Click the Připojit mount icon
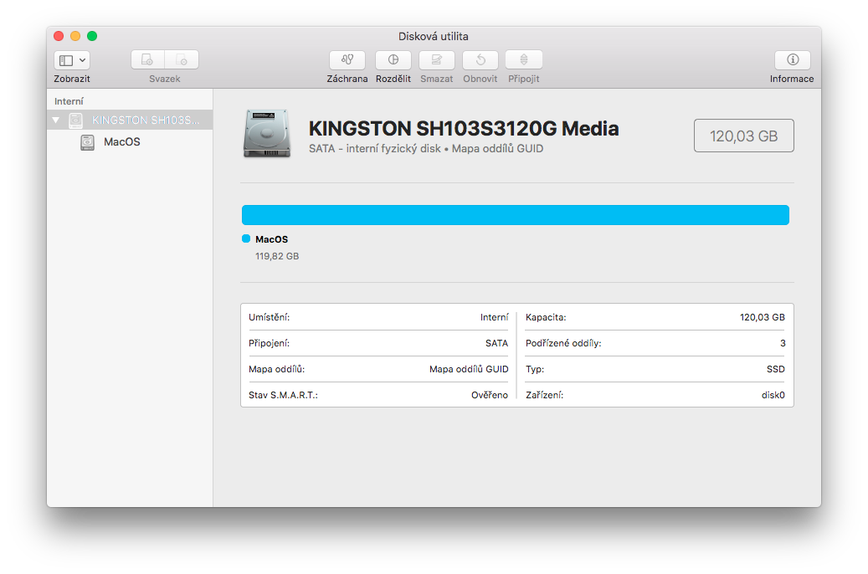 [x=524, y=59]
